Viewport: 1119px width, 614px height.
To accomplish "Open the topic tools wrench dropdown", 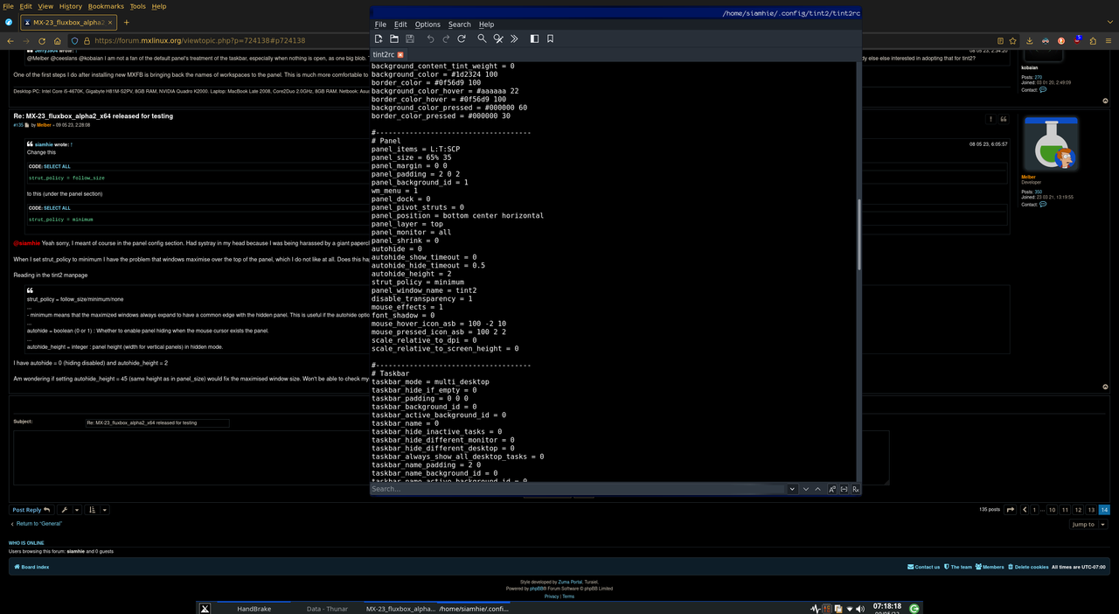I will tap(70, 510).
